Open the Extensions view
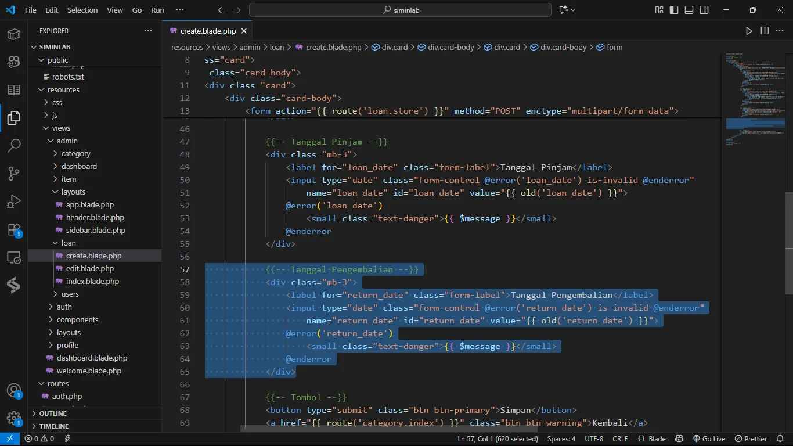793x446 pixels. (14, 229)
